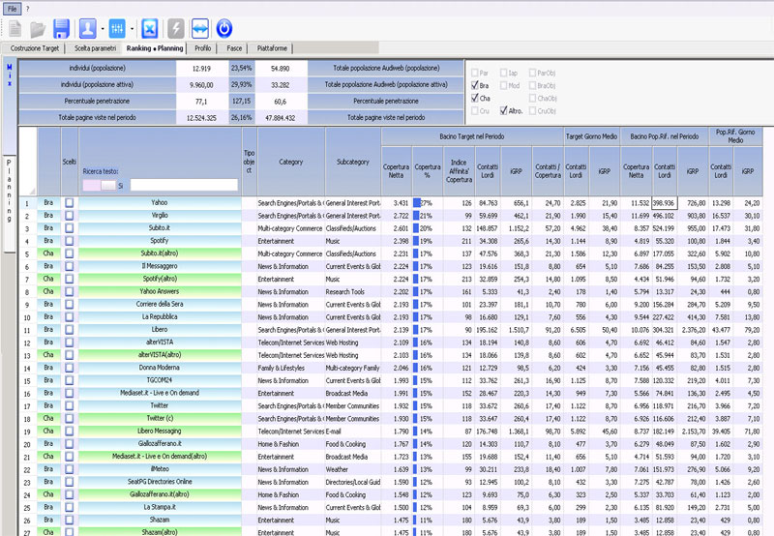774x536 pixels.
Task: Sort by the Category column header
Action: tap(291, 161)
